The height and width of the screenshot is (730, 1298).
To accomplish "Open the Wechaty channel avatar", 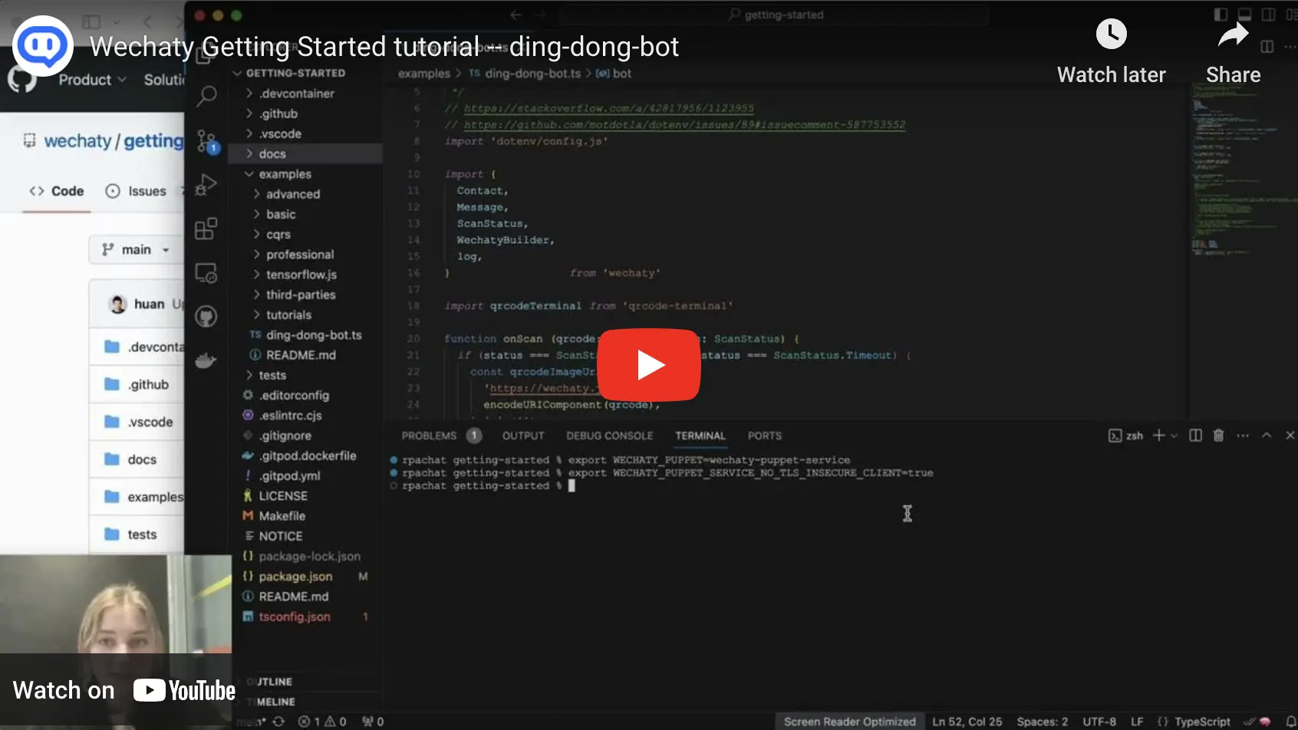I will (x=43, y=46).
